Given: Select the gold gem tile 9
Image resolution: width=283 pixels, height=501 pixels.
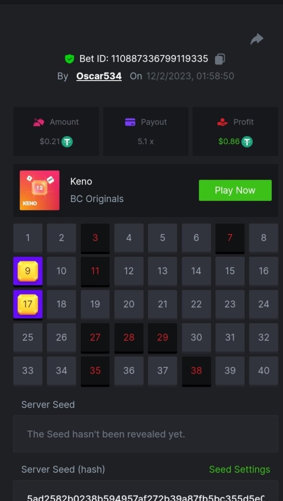Looking at the screenshot, I should (x=28, y=271).
